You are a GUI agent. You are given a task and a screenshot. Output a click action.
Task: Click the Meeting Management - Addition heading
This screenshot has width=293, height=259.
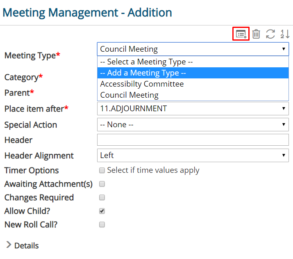coord(87,13)
